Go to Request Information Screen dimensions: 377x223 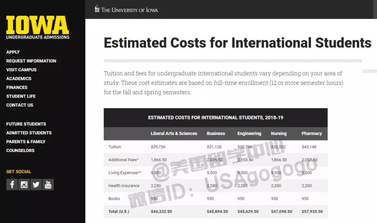coord(31,61)
